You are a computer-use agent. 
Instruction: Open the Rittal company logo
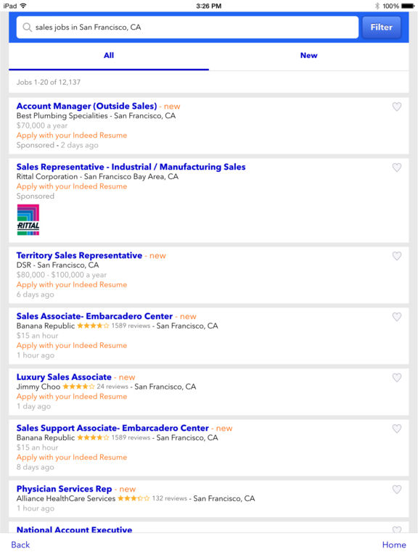point(28,220)
